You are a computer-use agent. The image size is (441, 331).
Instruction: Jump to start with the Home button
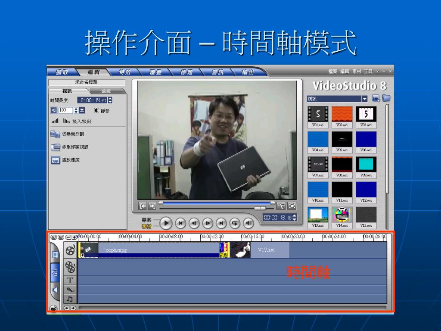180,223
